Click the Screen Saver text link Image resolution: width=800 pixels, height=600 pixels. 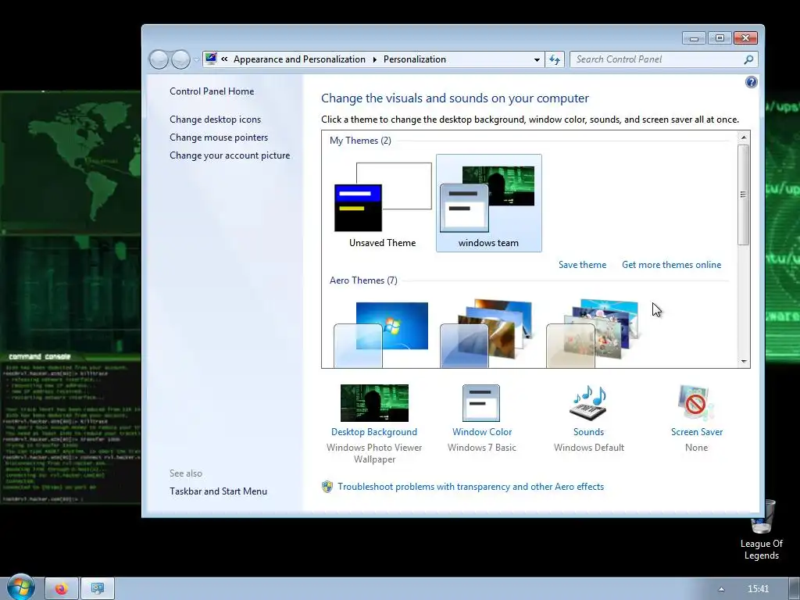pyautogui.click(x=697, y=432)
